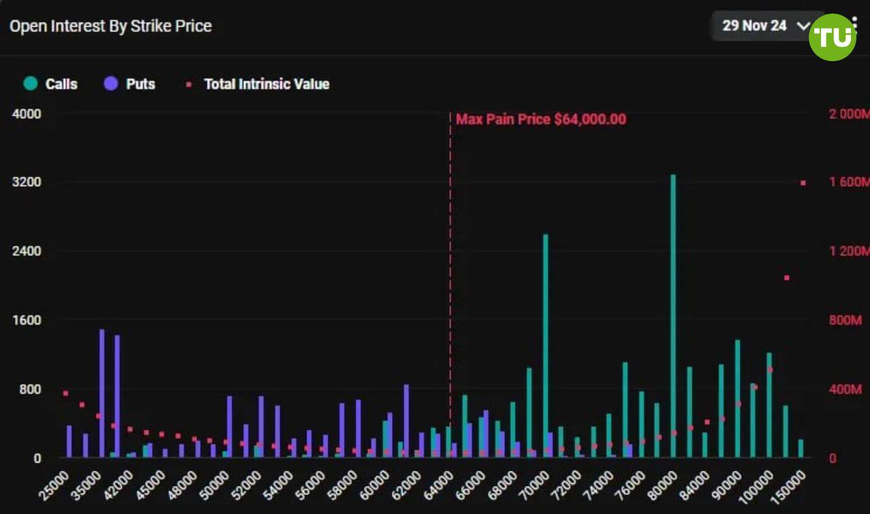Toggle the Calls series in the legend
870x514 pixels.
pos(50,84)
